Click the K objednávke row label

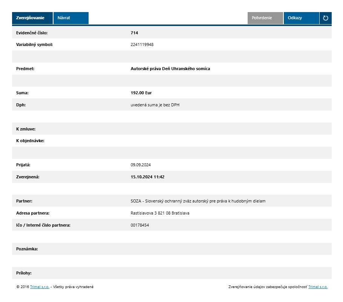click(30, 141)
